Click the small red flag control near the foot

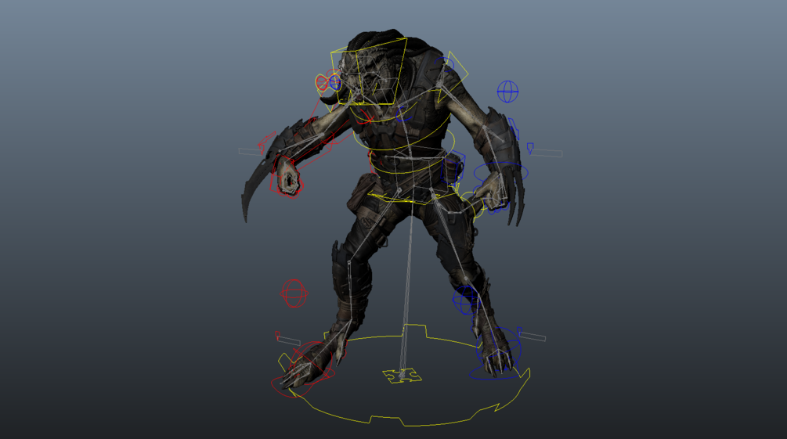277,335
